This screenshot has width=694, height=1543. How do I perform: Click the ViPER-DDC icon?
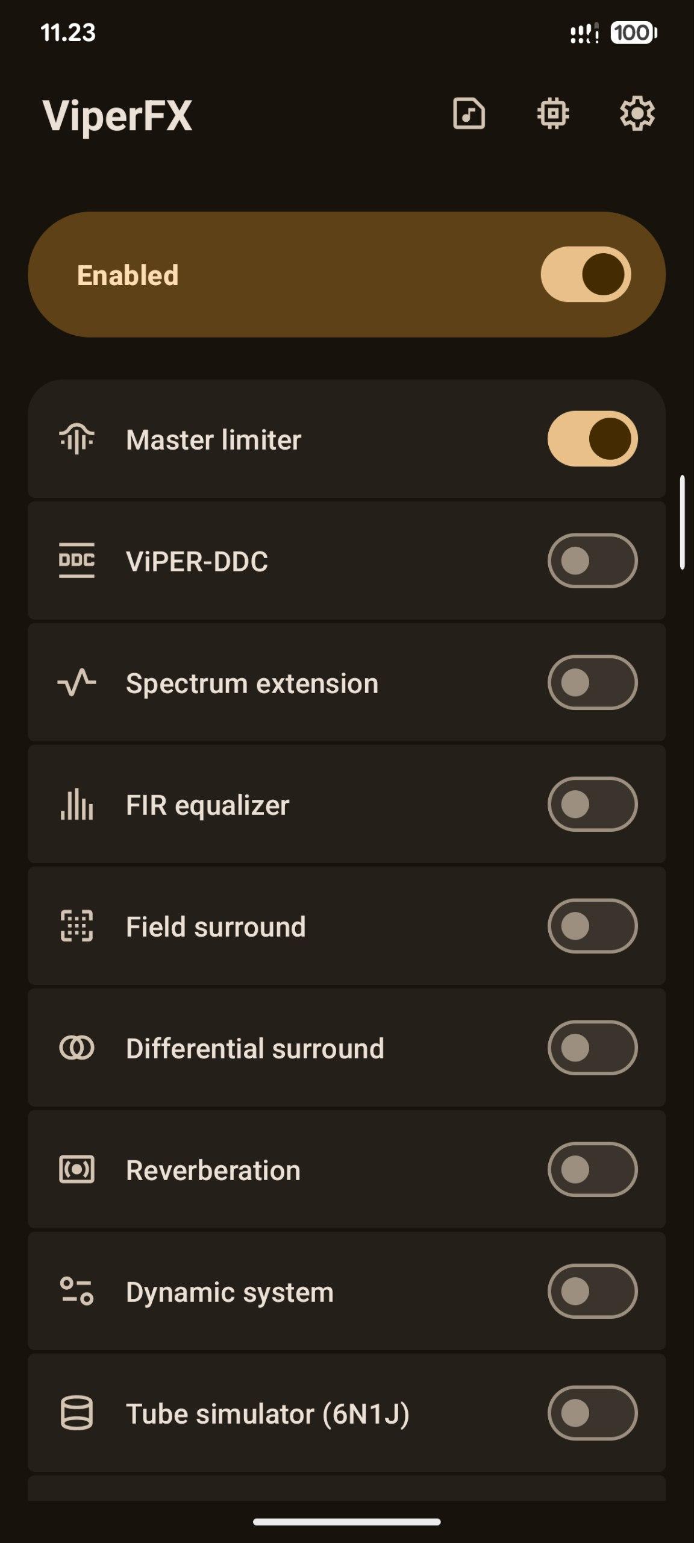(77, 561)
